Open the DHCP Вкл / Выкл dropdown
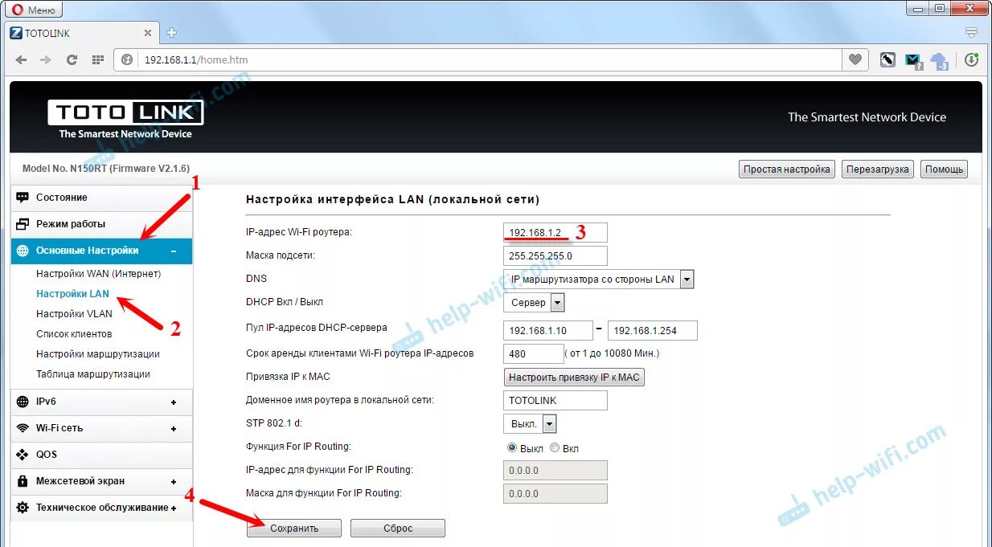992x547 pixels. click(x=535, y=303)
